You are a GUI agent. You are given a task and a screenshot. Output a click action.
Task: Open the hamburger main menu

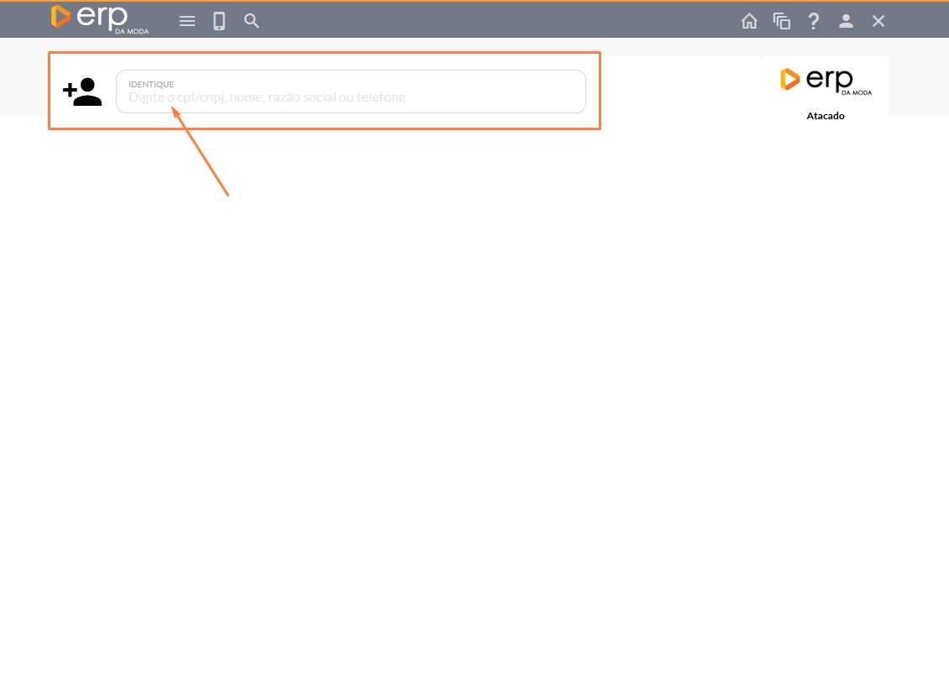(187, 21)
